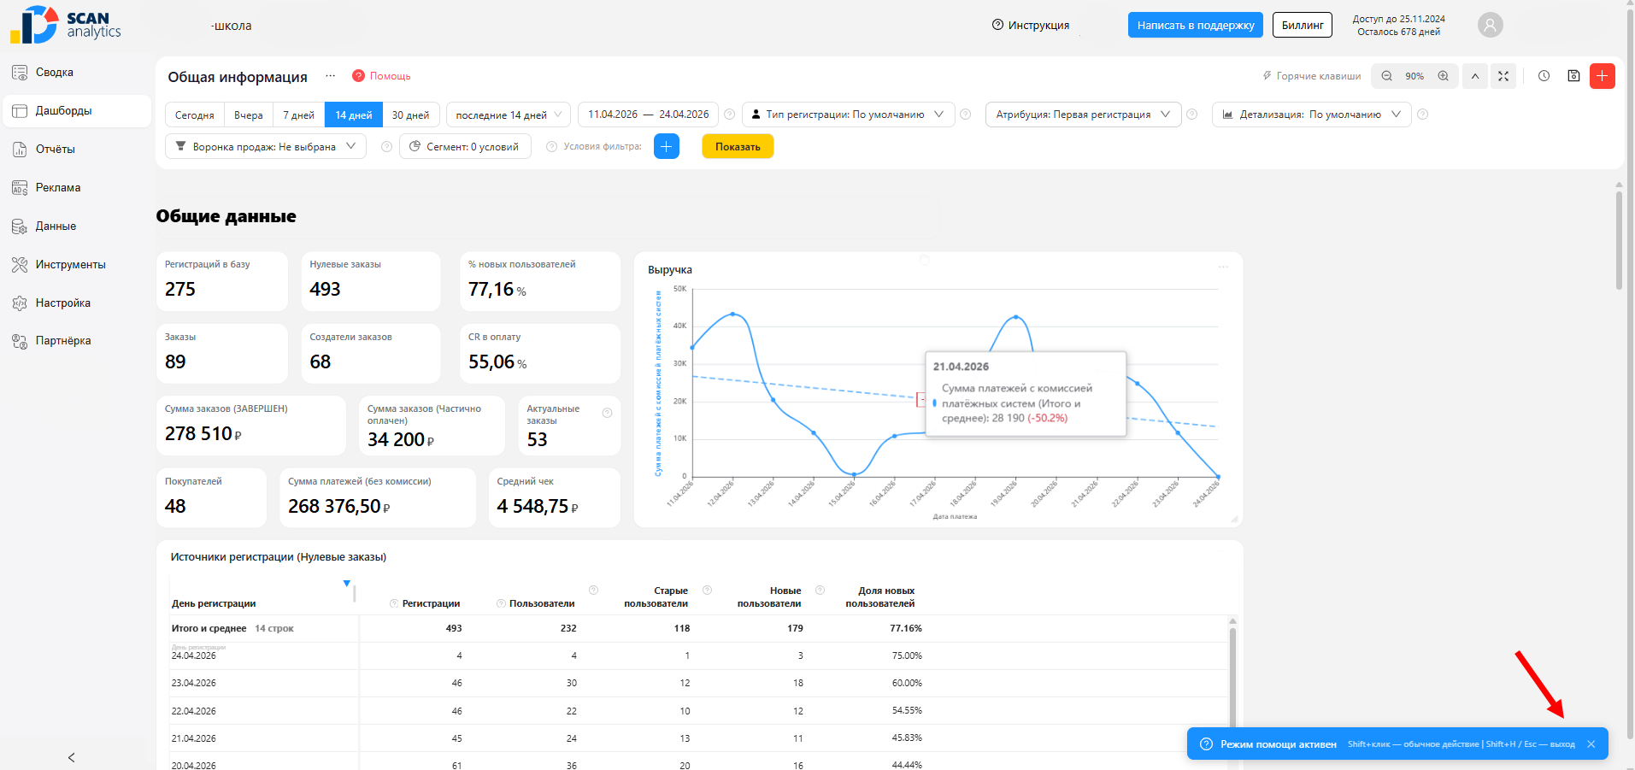Click Написать в поддержку button
The height and width of the screenshot is (770, 1635).
1196,25
